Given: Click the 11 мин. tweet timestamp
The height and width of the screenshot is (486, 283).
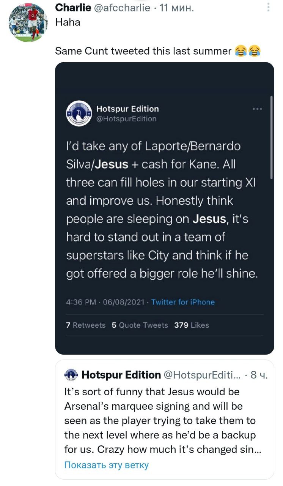Looking at the screenshot, I should click(x=177, y=8).
